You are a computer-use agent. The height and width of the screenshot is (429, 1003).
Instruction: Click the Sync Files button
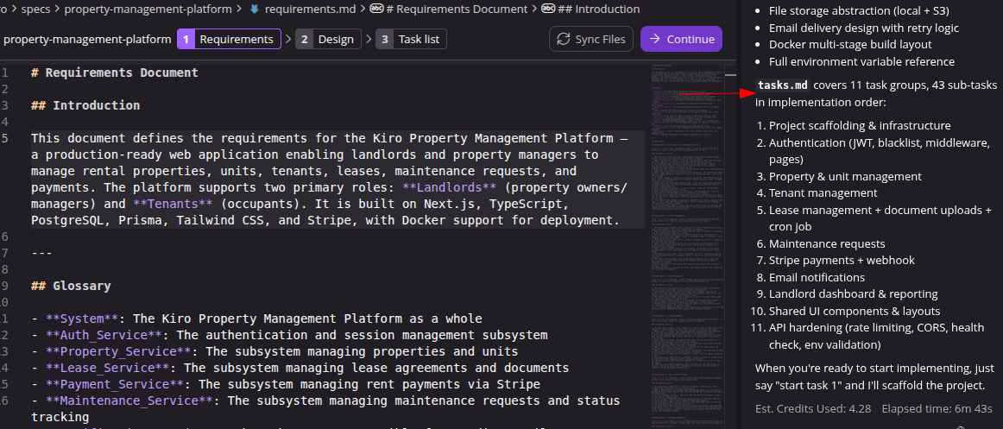(591, 39)
